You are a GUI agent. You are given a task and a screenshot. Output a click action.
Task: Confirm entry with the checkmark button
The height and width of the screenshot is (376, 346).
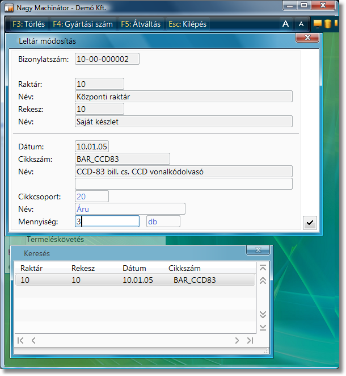[310, 223]
